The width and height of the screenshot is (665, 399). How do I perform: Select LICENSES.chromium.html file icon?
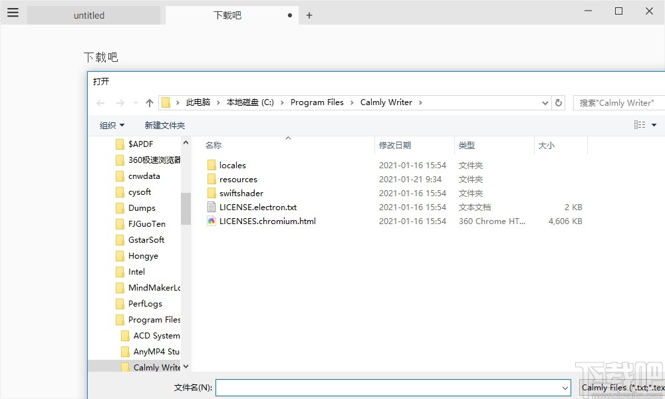(211, 221)
